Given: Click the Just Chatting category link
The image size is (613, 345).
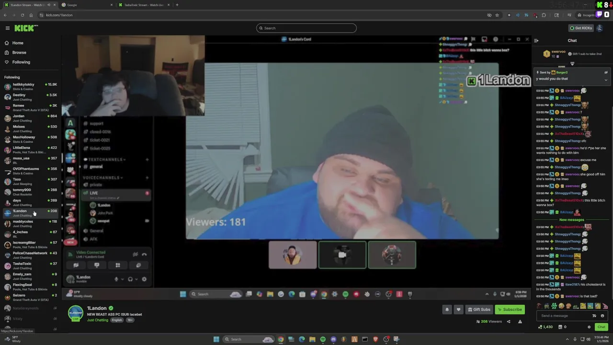Looking at the screenshot, I should tap(98, 320).
